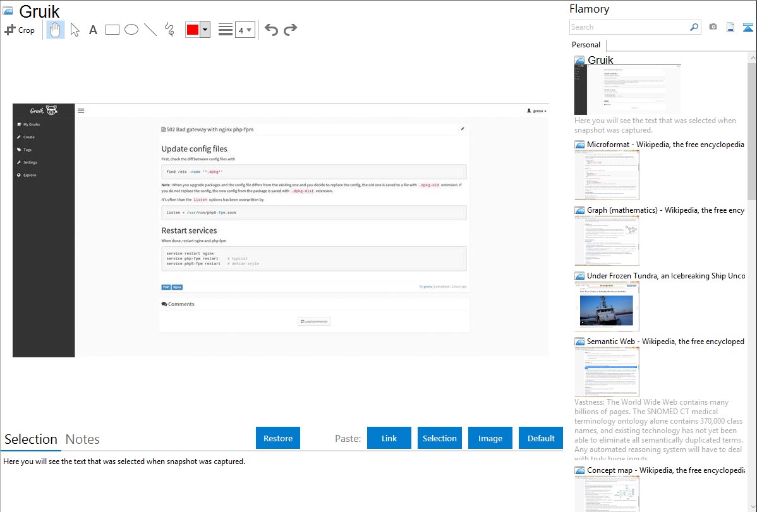Click the 'Gruik' title in snapshot list
This screenshot has width=757, height=512.
(x=600, y=60)
